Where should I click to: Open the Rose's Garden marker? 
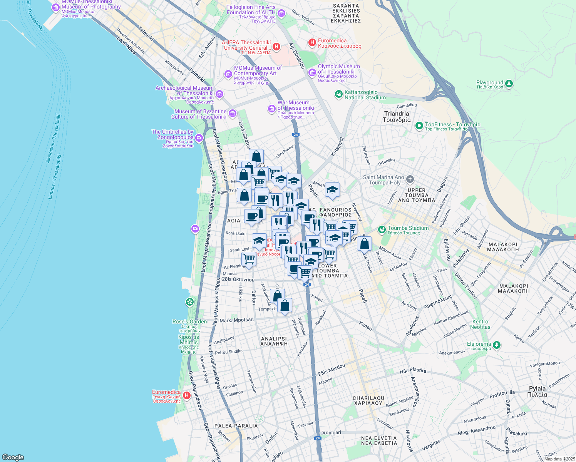(189, 302)
